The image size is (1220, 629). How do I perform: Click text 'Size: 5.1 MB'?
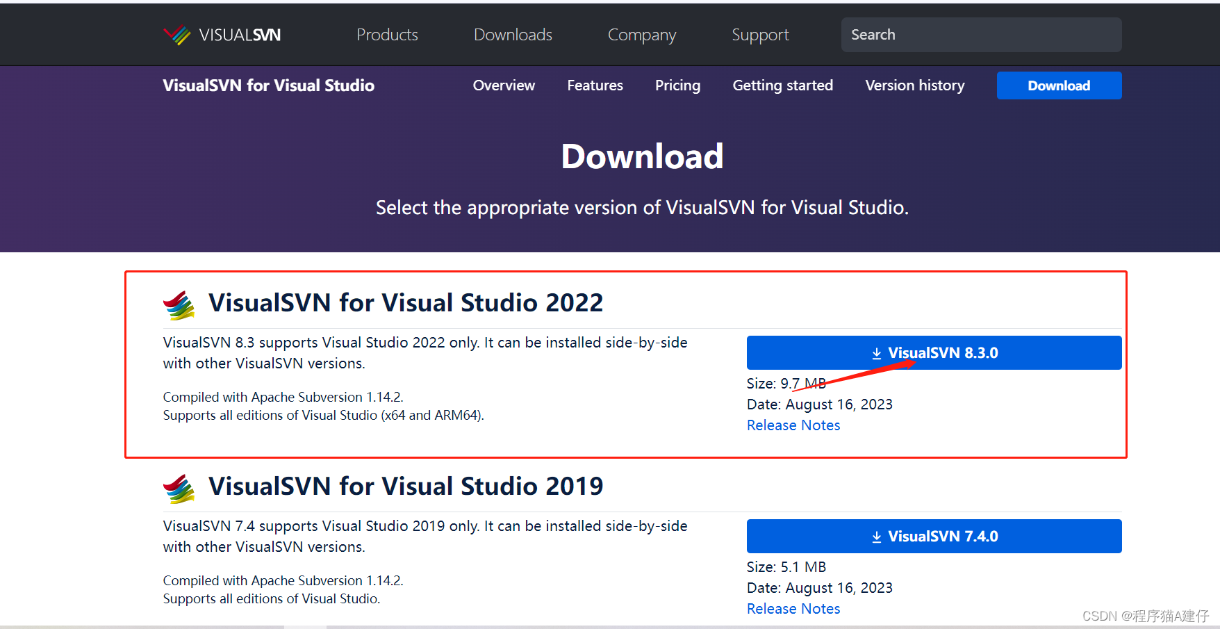click(x=786, y=567)
